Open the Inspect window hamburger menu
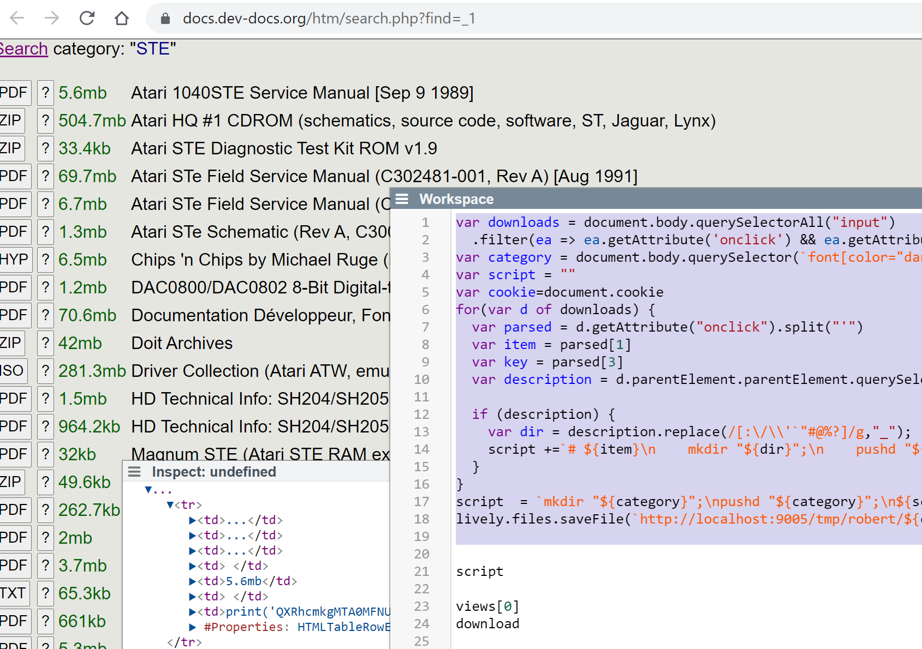Screen dimensions: 922x649 point(134,472)
